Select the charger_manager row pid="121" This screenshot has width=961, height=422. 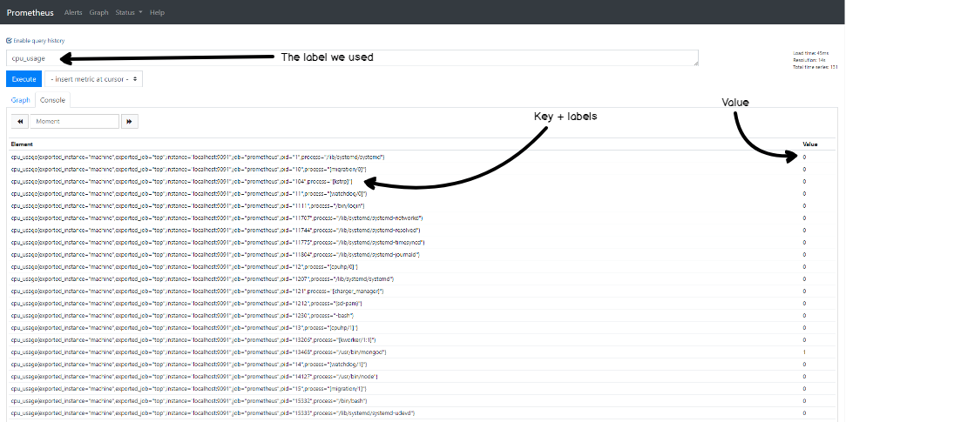[x=423, y=291]
